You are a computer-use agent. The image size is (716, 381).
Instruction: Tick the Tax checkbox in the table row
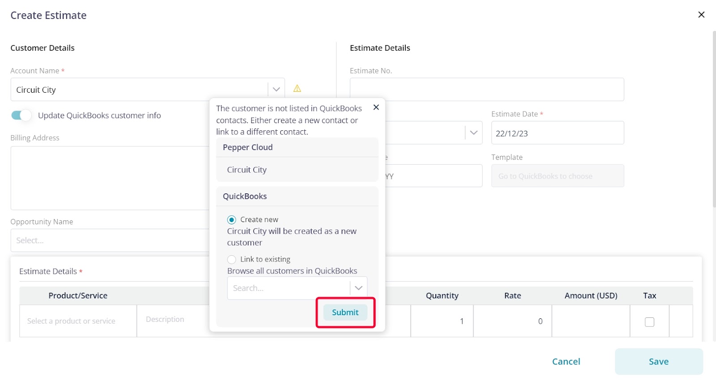pos(649,322)
